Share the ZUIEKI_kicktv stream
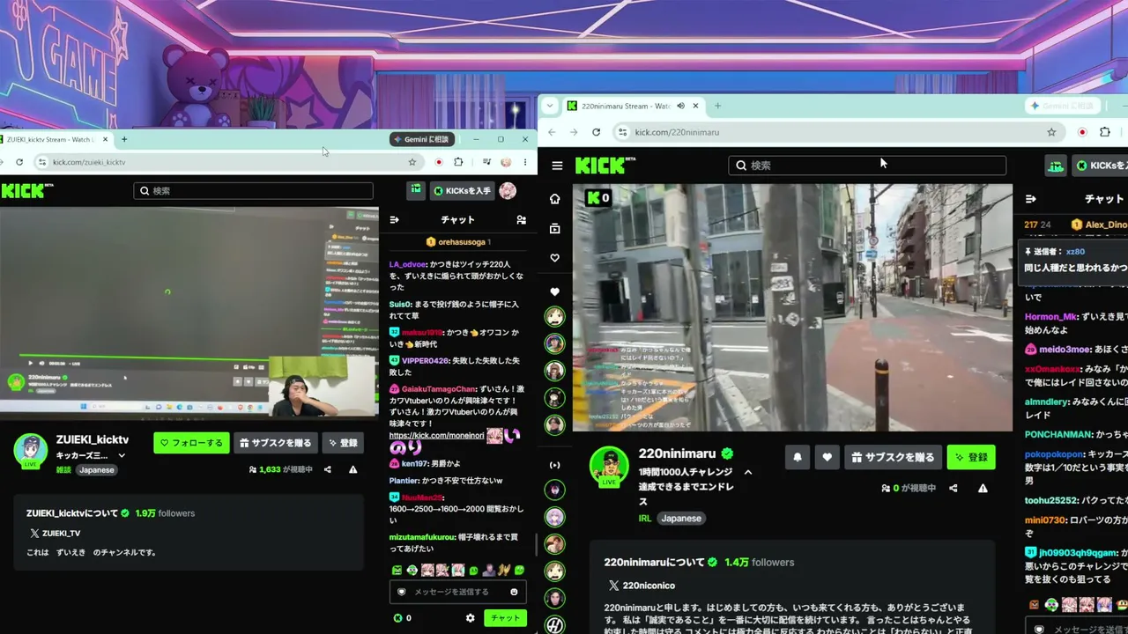 click(x=328, y=469)
